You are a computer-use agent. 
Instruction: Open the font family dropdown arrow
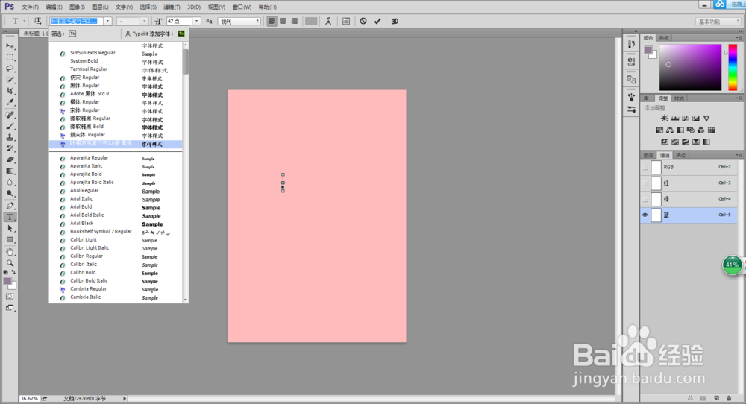(108, 21)
